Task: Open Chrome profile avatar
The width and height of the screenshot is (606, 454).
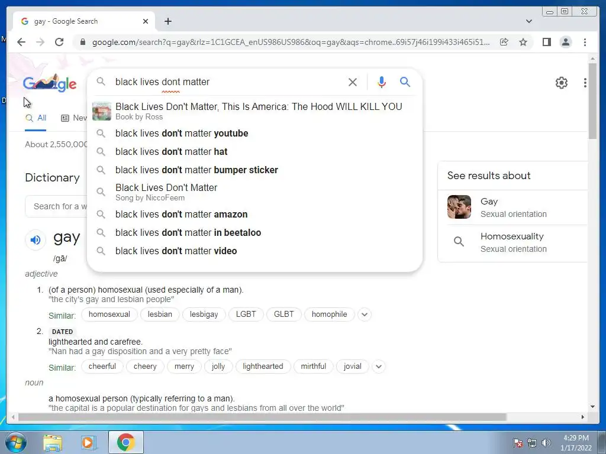Action: pos(565,42)
